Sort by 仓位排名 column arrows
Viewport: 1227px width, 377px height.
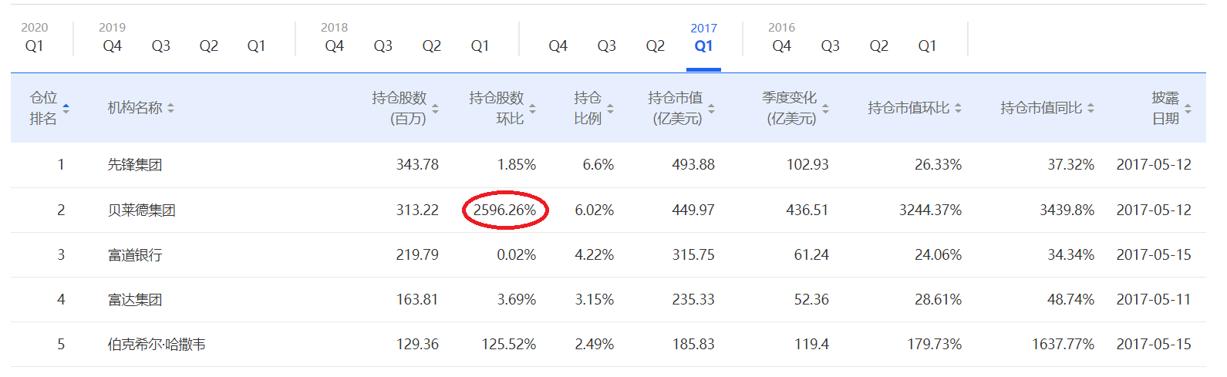(x=66, y=109)
